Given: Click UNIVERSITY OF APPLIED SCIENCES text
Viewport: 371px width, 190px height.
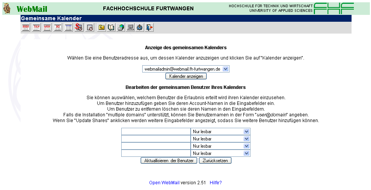Looking at the screenshot, I should (x=281, y=11).
